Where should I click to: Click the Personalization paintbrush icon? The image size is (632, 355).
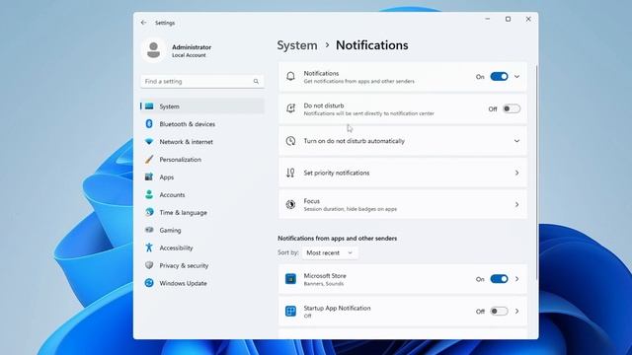149,160
